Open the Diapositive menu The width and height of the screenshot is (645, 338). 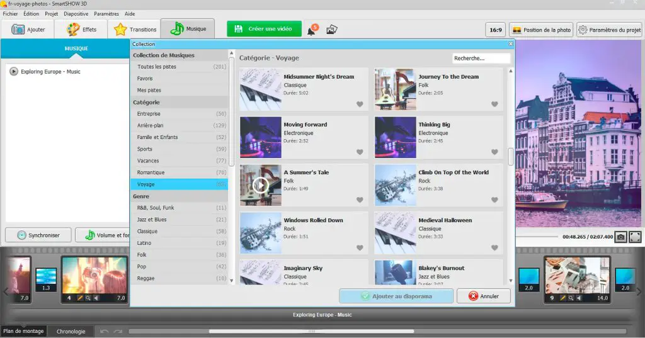(76, 13)
